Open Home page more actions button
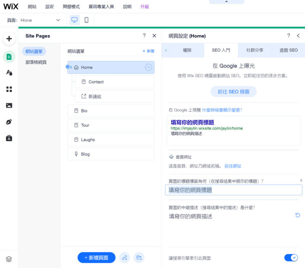Screen dimensions: 305x268 148,67
